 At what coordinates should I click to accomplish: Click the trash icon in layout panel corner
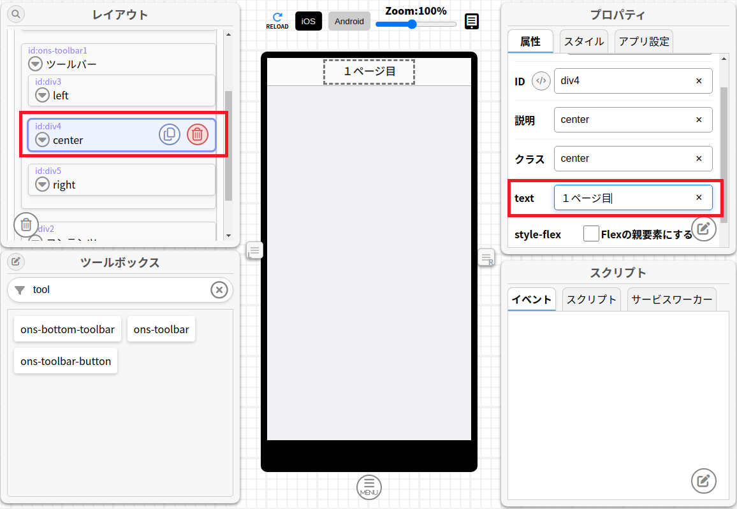tap(26, 224)
